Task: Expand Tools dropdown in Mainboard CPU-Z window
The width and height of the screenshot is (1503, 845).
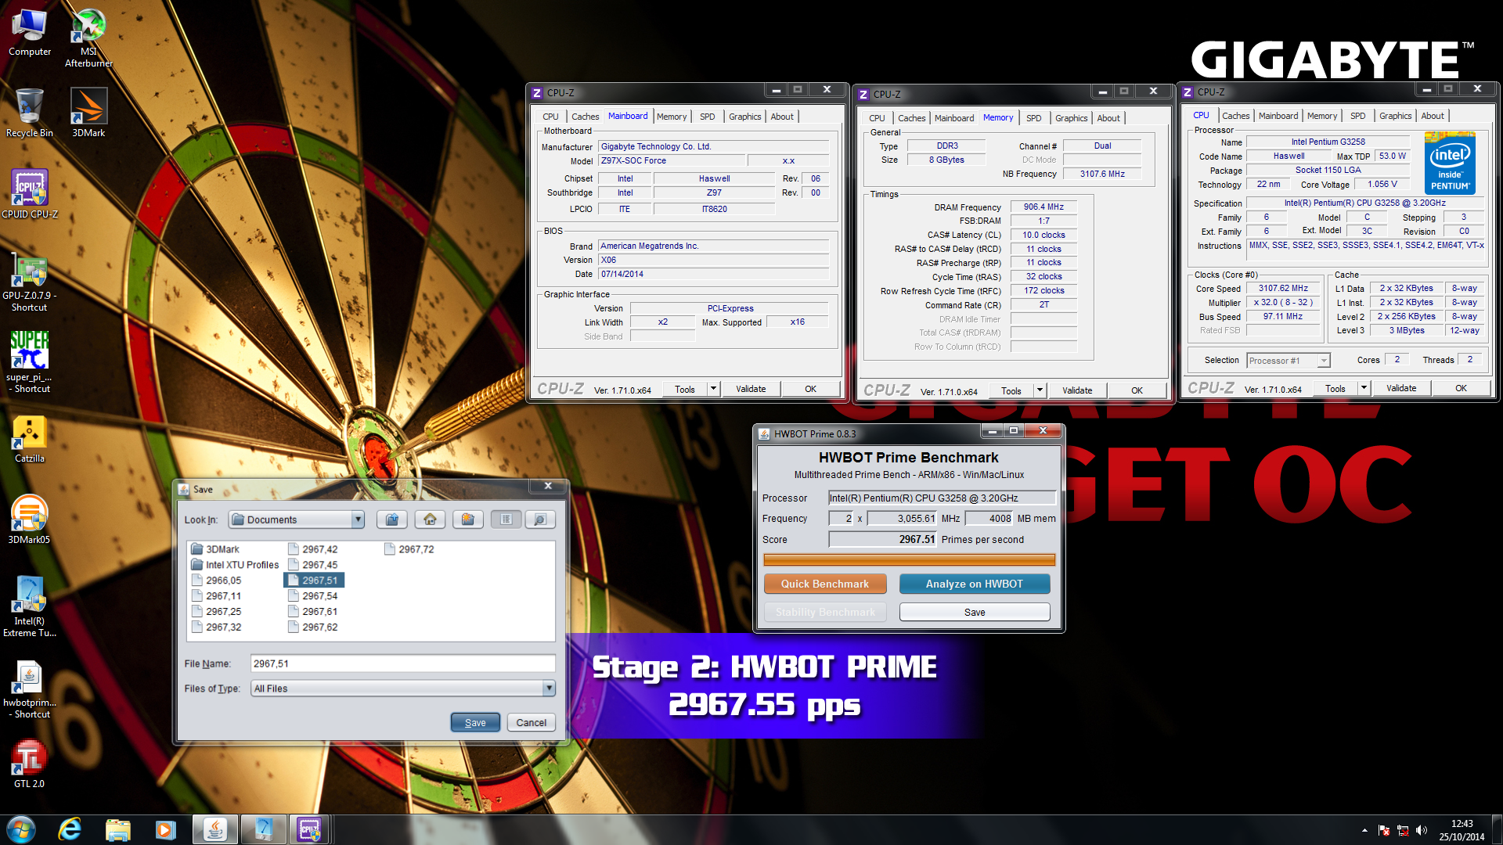Action: [x=713, y=389]
